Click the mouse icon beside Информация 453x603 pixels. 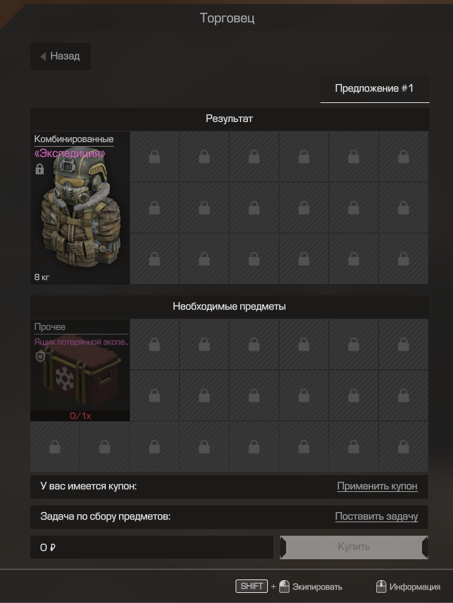tap(381, 586)
